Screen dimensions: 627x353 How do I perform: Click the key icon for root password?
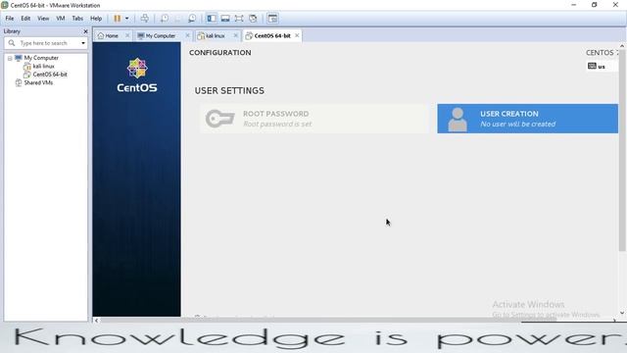pyautogui.click(x=219, y=119)
